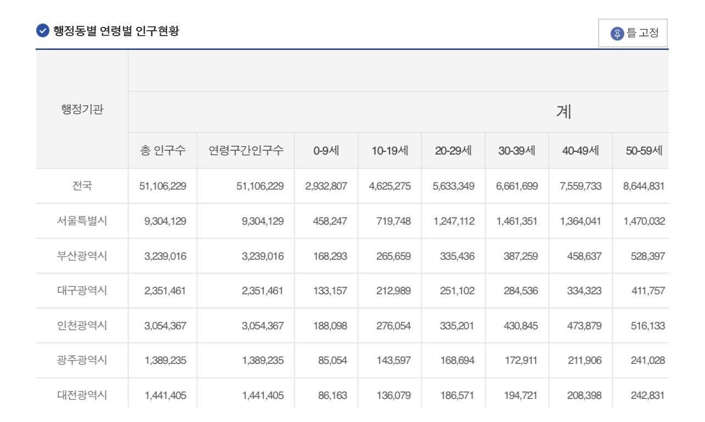This screenshot has width=705, height=422.
Task: Click the 30-39세 column header
Action: coord(517,151)
